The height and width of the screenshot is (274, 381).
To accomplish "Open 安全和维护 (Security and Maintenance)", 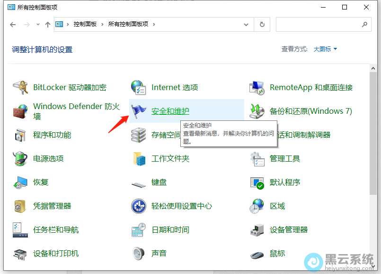I will tap(171, 110).
